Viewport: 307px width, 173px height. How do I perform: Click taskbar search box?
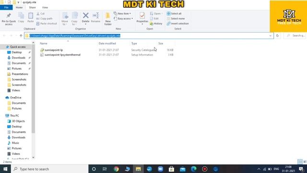[50, 169]
